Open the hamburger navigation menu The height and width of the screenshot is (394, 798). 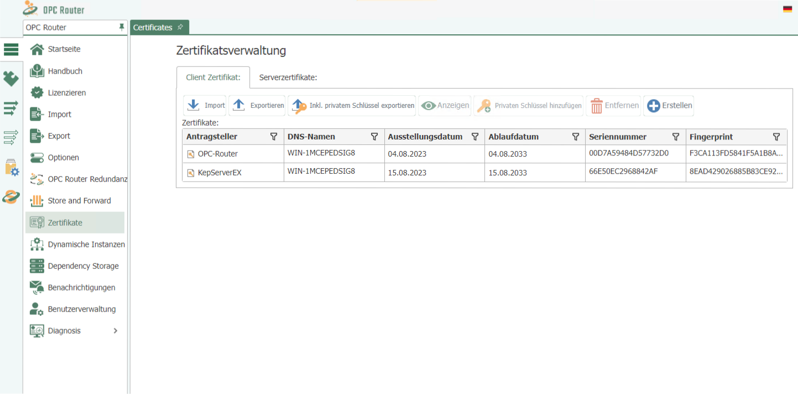click(x=11, y=49)
